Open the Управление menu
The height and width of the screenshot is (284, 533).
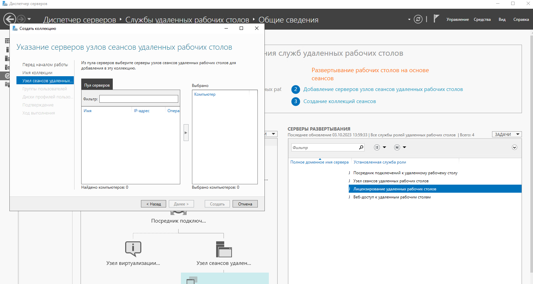457,19
